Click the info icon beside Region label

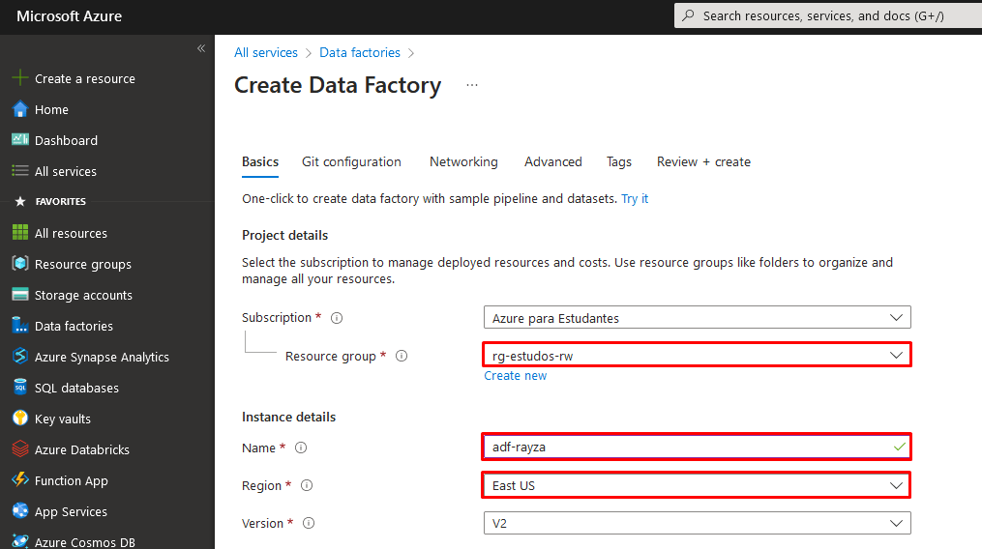tap(308, 486)
